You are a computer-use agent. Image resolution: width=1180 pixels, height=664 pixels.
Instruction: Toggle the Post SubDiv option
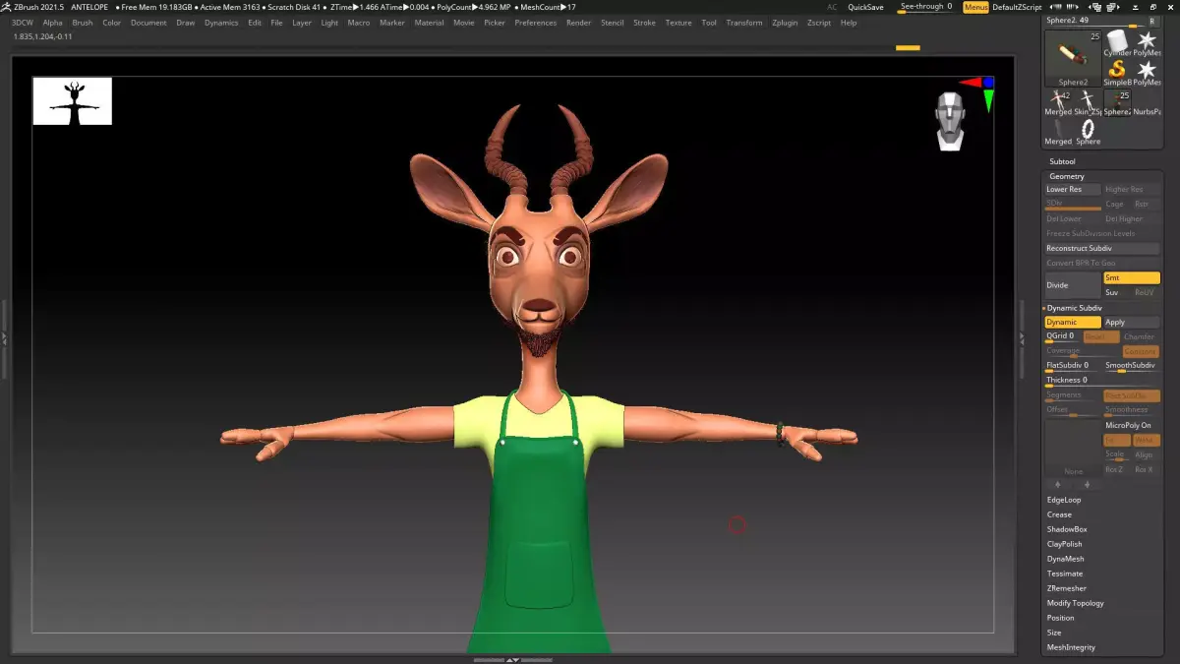[1132, 395]
